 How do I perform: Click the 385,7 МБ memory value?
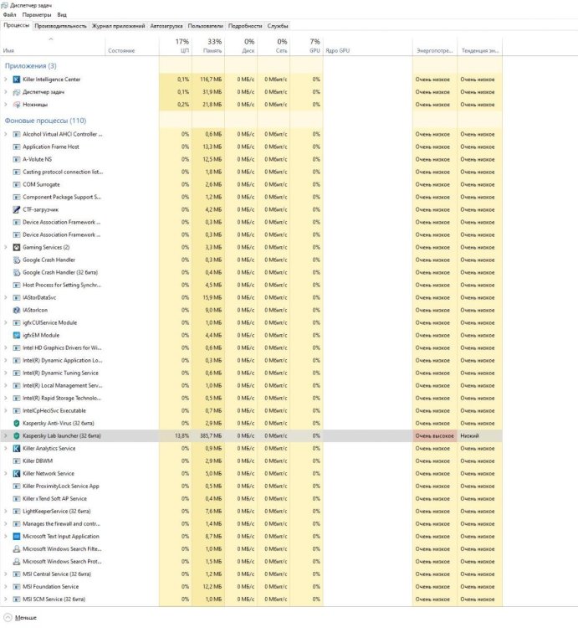[x=211, y=435]
